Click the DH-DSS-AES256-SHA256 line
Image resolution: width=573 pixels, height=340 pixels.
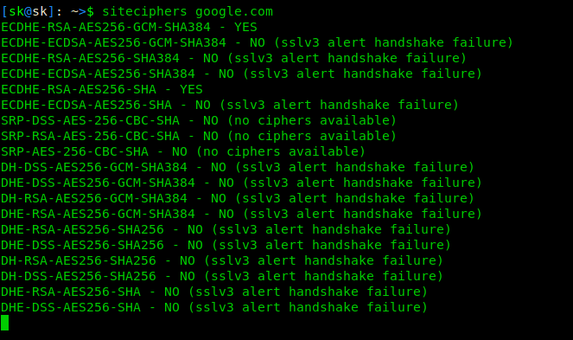pyautogui.click(x=222, y=276)
